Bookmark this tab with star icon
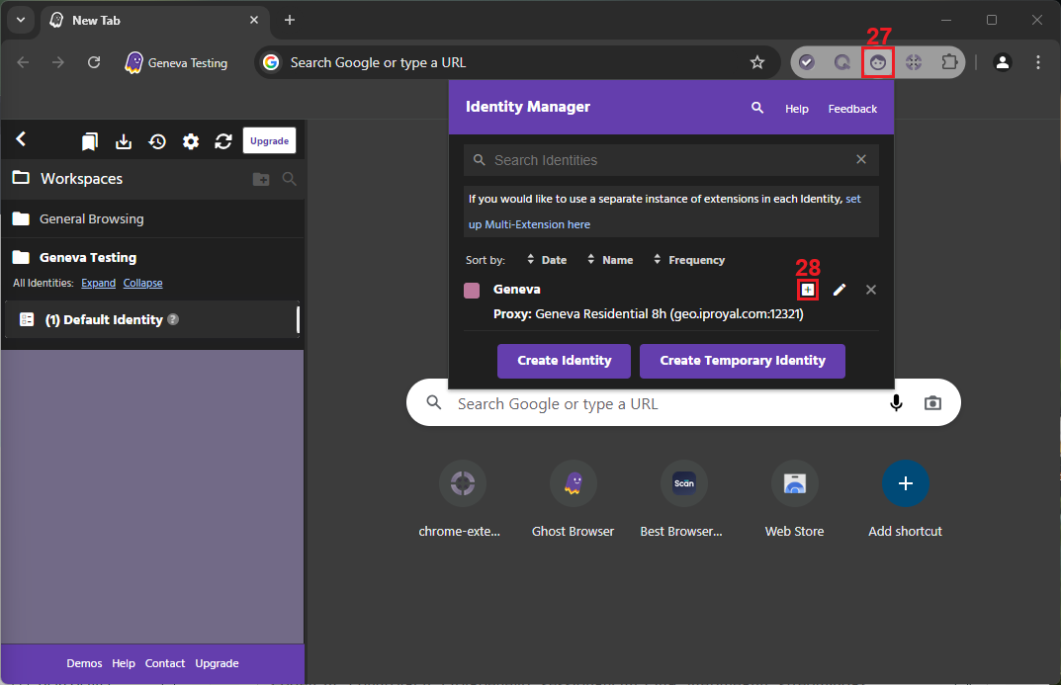 (757, 62)
